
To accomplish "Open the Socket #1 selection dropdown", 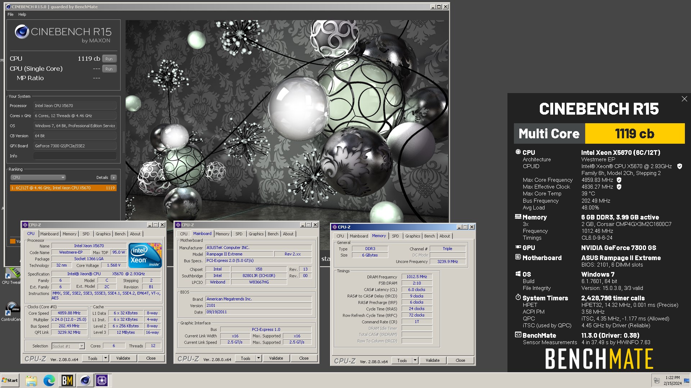I will [x=68, y=346].
